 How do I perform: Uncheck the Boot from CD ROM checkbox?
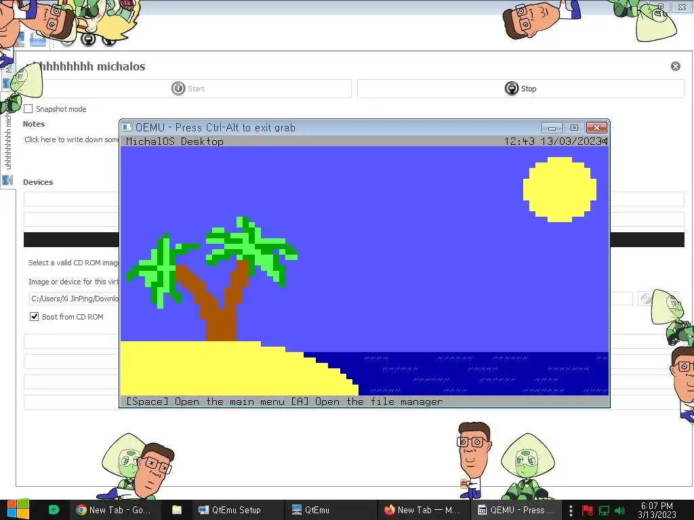coord(34,317)
